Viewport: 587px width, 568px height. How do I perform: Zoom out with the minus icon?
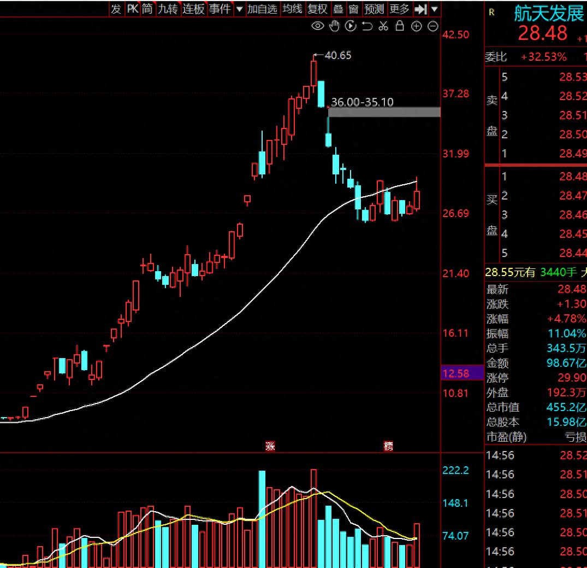tap(433, 26)
